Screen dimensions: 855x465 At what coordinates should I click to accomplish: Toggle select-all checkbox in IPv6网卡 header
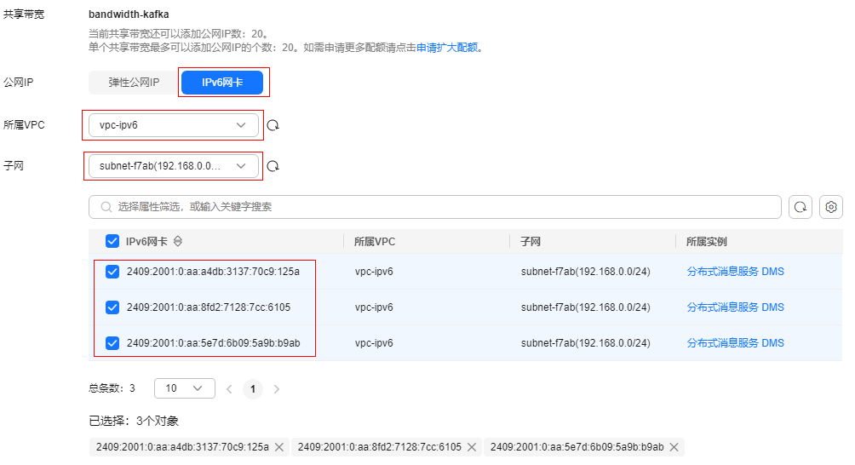point(112,242)
